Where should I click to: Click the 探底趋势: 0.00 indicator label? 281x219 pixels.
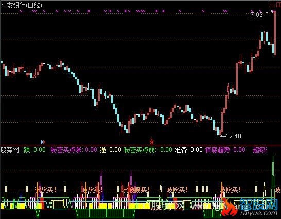(225, 150)
